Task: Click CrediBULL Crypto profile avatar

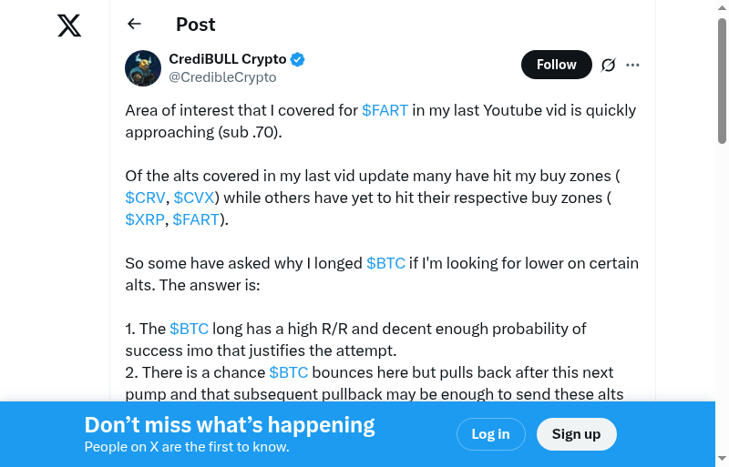Action: point(143,68)
